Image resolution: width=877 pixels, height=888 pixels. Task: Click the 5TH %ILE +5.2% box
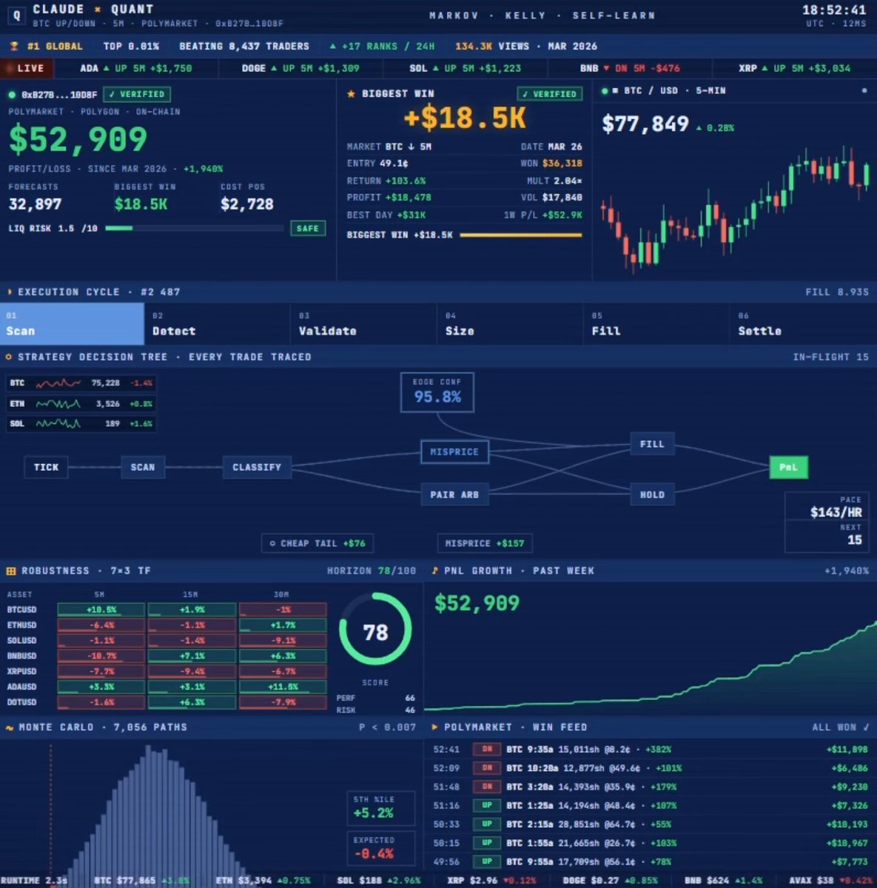pos(380,807)
